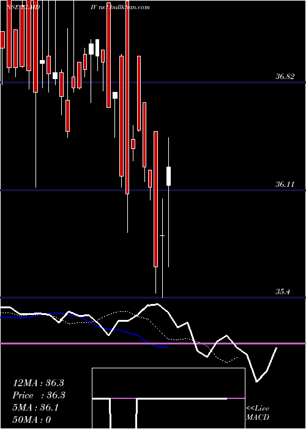The width and height of the screenshot is (306, 429).
Task: Select the 12MA : 36.3 reading
Action: [x=38, y=383]
